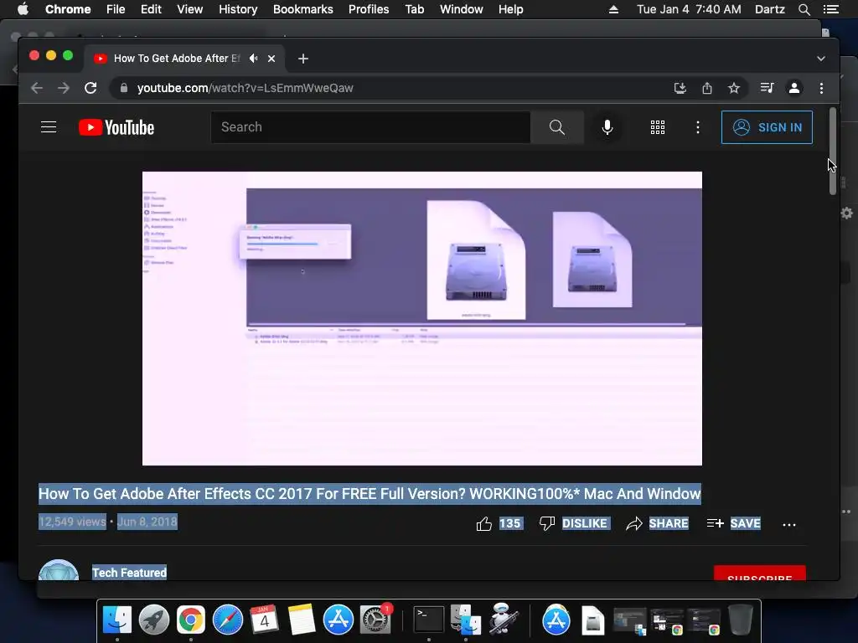The image size is (858, 643).
Task: Click install app icon in address bar
Action: click(x=680, y=88)
